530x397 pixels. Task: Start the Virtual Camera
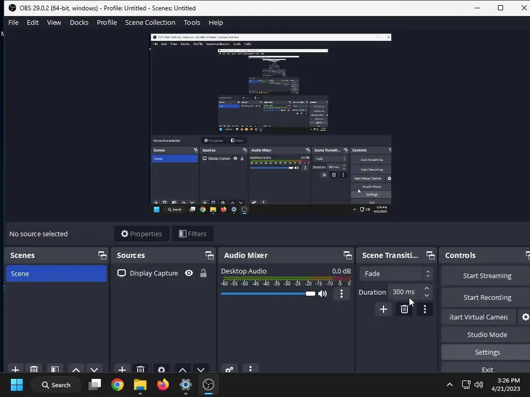tap(479, 317)
